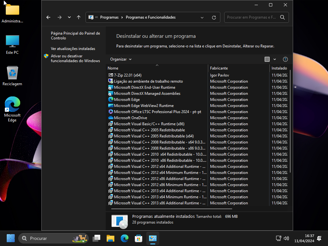
Task: Select Microsoft DirectX End-User Runtime icon
Action: tap(111, 87)
